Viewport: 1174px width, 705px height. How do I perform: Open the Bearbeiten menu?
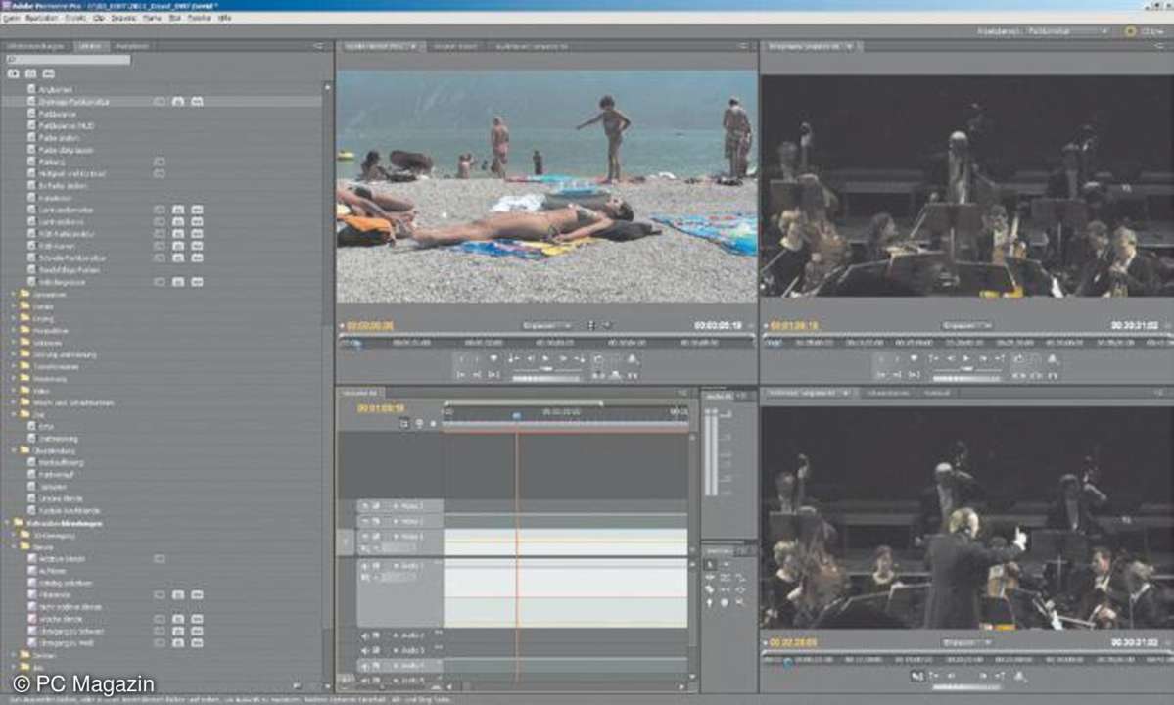(41, 18)
